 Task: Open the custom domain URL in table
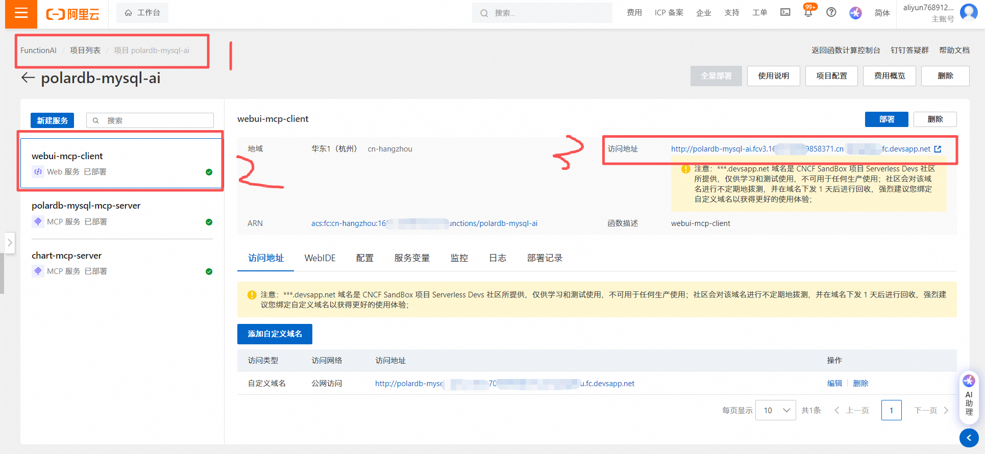click(x=505, y=384)
